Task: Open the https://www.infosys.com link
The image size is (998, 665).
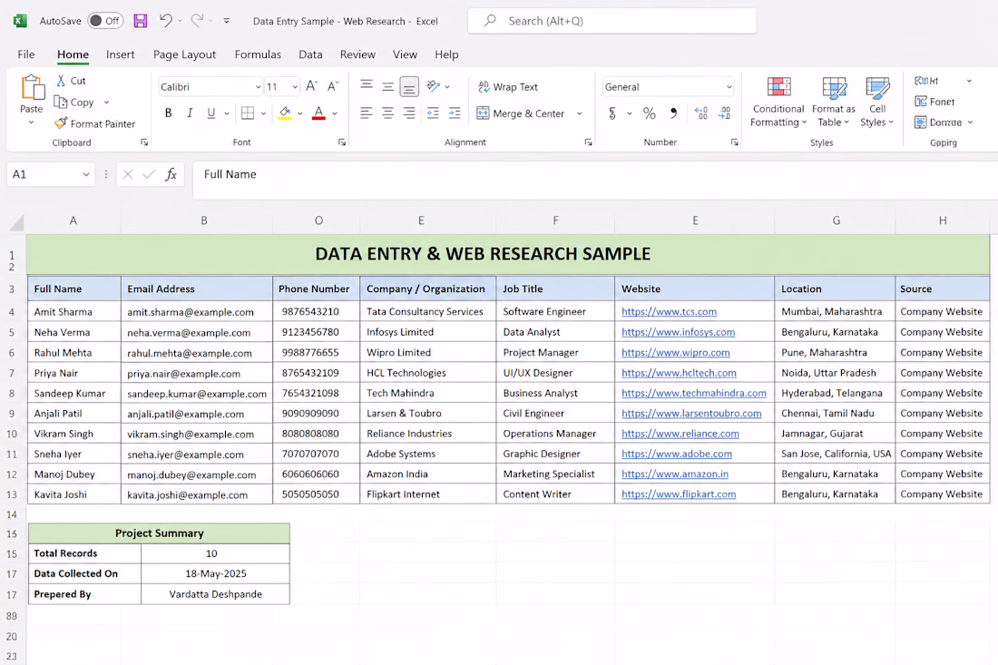Action: 678,332
